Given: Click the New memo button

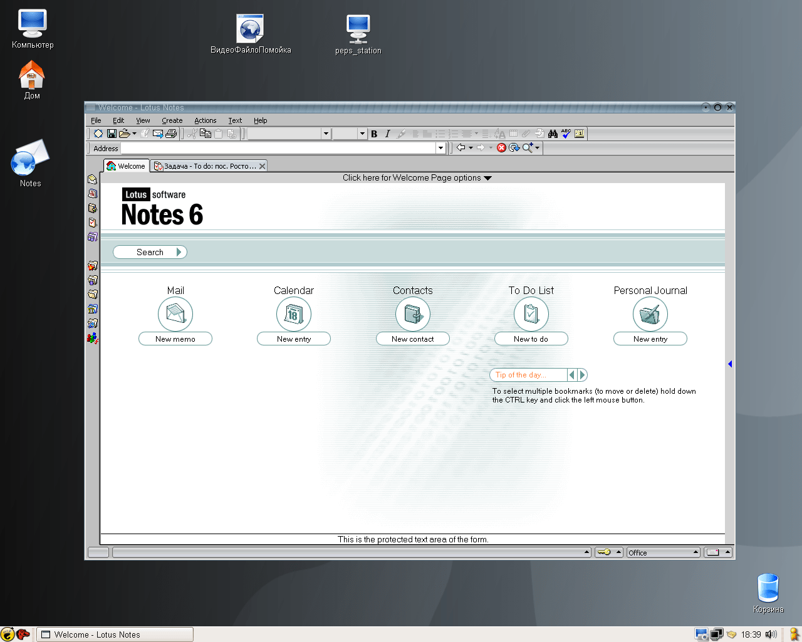Looking at the screenshot, I should coord(175,339).
